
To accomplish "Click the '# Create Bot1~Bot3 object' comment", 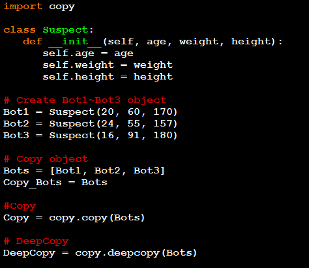I will 85,100.
